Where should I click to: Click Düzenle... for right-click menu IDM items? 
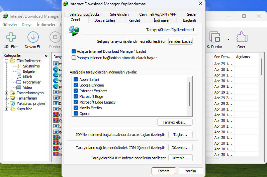click(x=180, y=148)
